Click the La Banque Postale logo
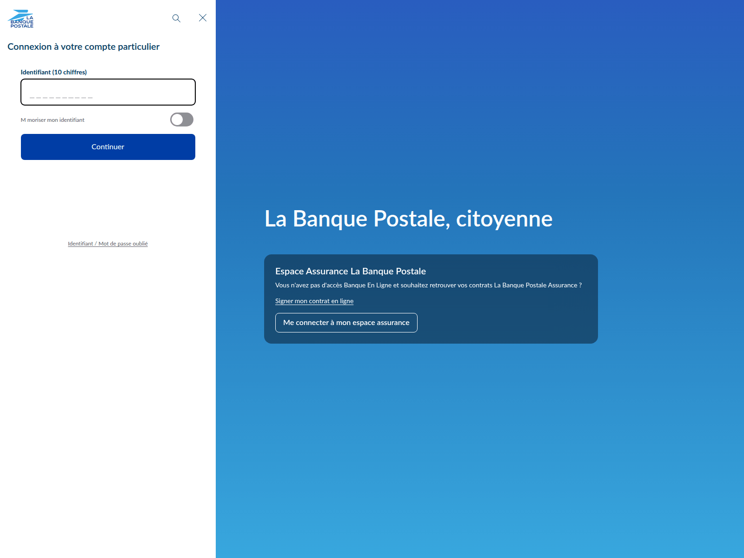Image resolution: width=744 pixels, height=558 pixels. pos(21,19)
